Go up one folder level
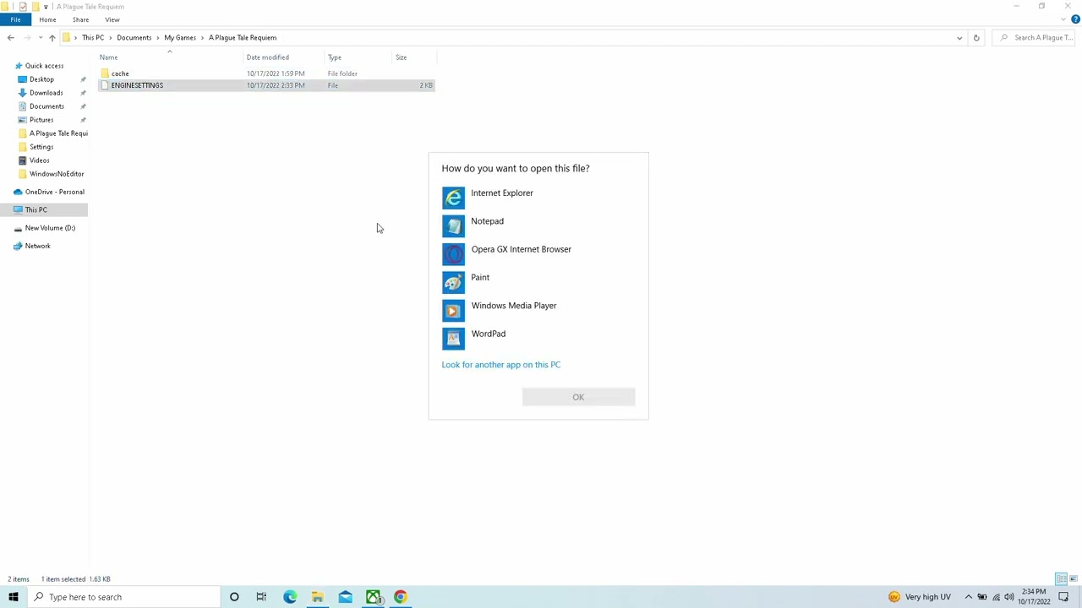Screen dimensions: 1082x608 (x=52, y=37)
